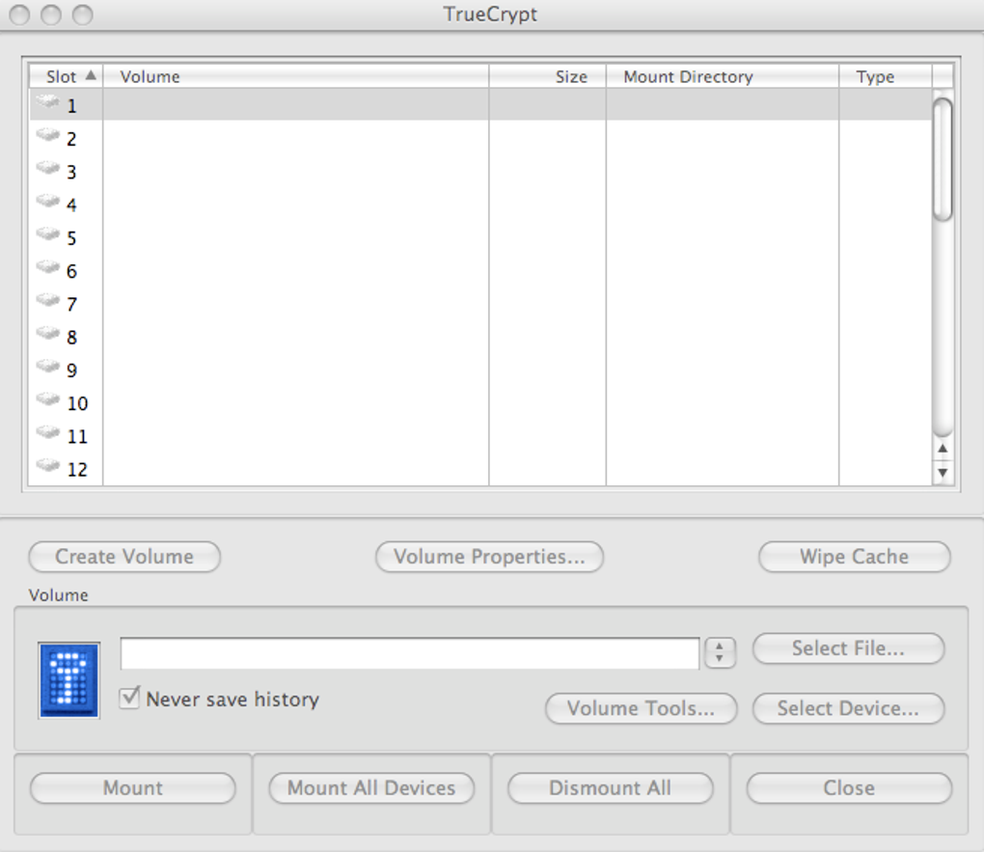Select the drive icon for slot 12
The width and height of the screenshot is (984, 852).
click(x=47, y=466)
